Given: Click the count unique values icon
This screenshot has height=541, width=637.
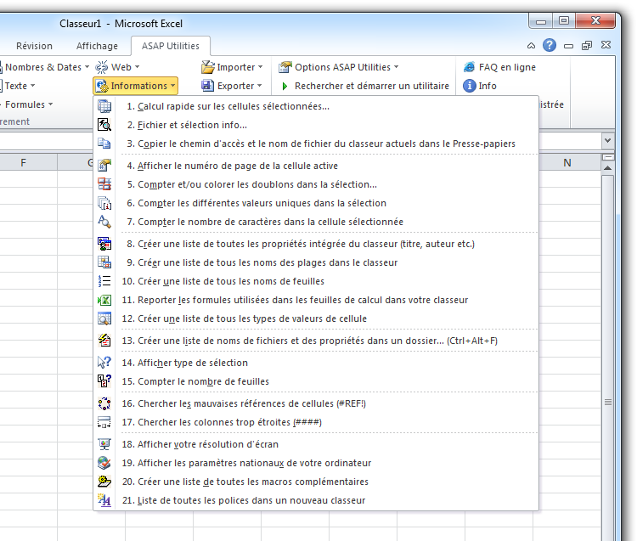Looking at the screenshot, I should pyautogui.click(x=104, y=203).
